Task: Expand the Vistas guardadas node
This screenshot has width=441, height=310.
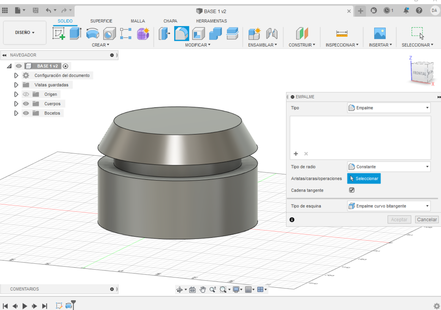Action: [x=16, y=85]
